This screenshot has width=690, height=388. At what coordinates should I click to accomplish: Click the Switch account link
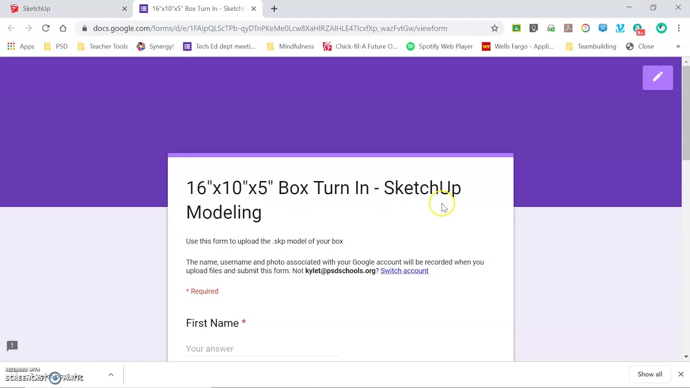(x=404, y=271)
